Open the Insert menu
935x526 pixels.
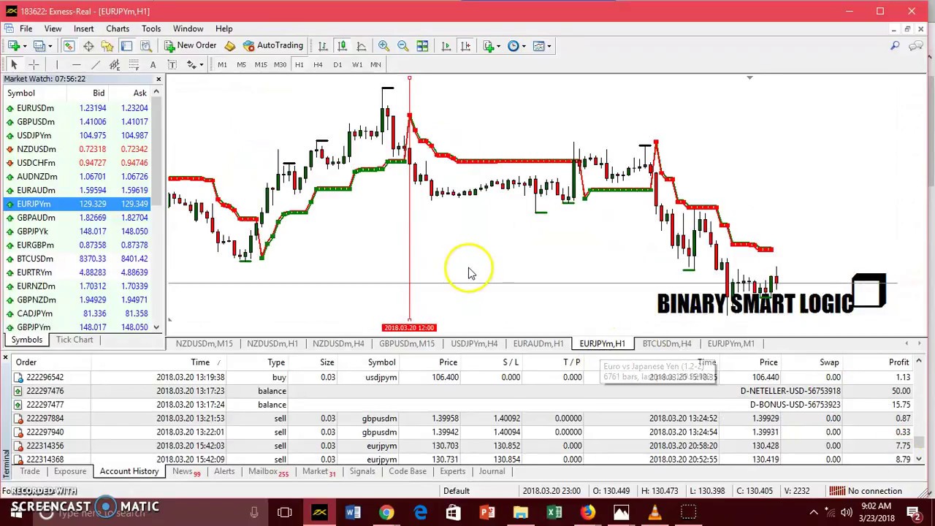(x=83, y=28)
